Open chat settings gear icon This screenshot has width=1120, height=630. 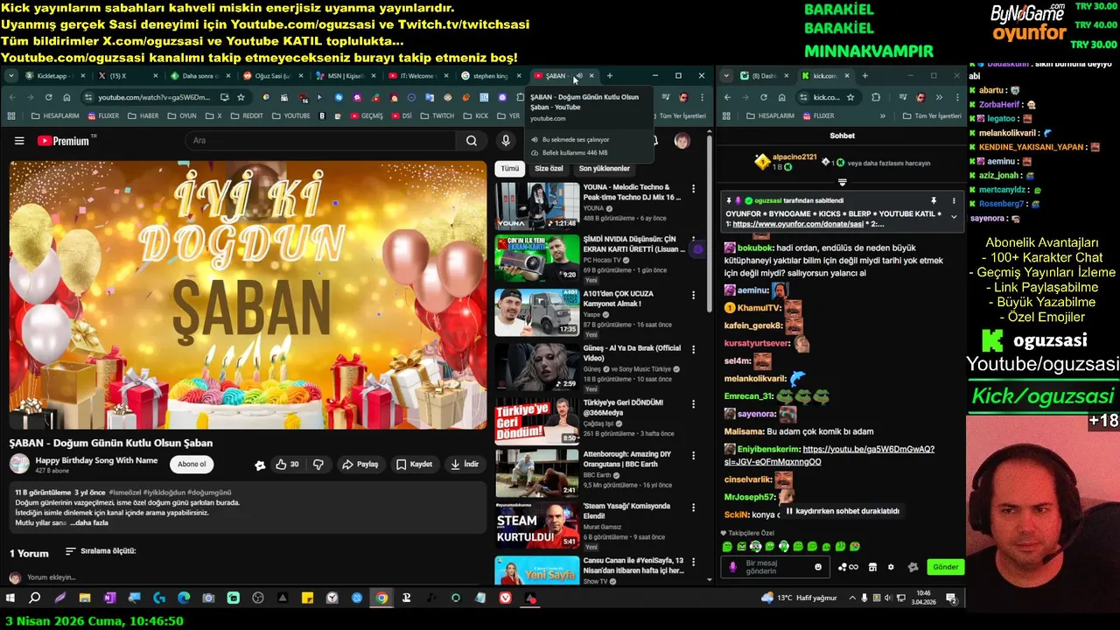pyautogui.click(x=891, y=567)
